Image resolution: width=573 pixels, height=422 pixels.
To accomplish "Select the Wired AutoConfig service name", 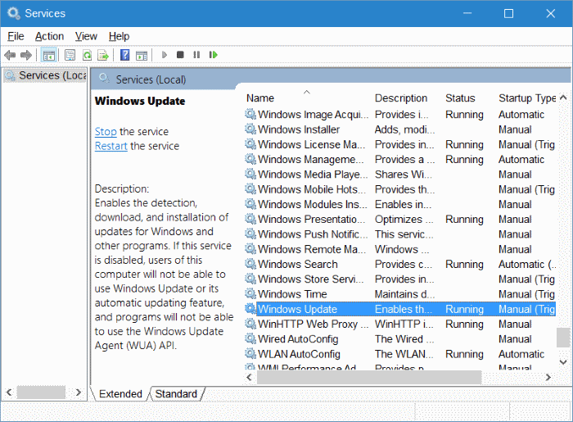I will pyautogui.click(x=298, y=339).
